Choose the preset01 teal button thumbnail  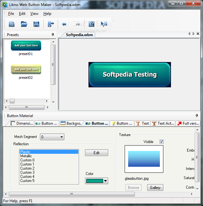tap(26, 46)
